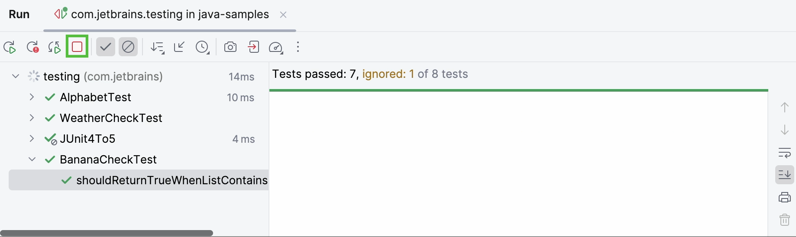Toggle Show Ignored tests filter
The height and width of the screenshot is (237, 796).
tap(128, 47)
